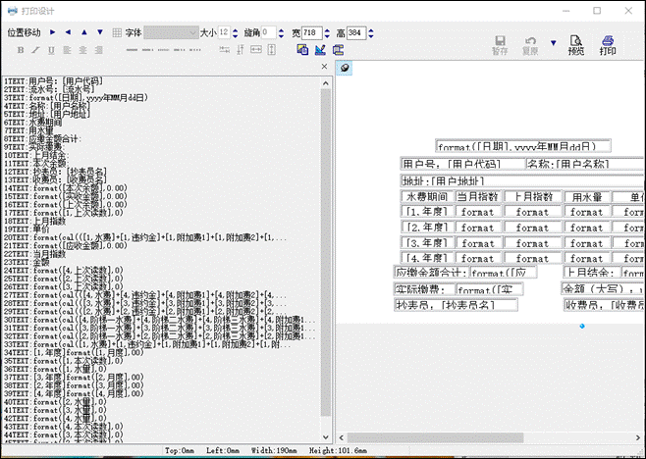The height and width of the screenshot is (459, 646).
Task: Select list row 34TEXT [1,年度]
Action: 74,353
